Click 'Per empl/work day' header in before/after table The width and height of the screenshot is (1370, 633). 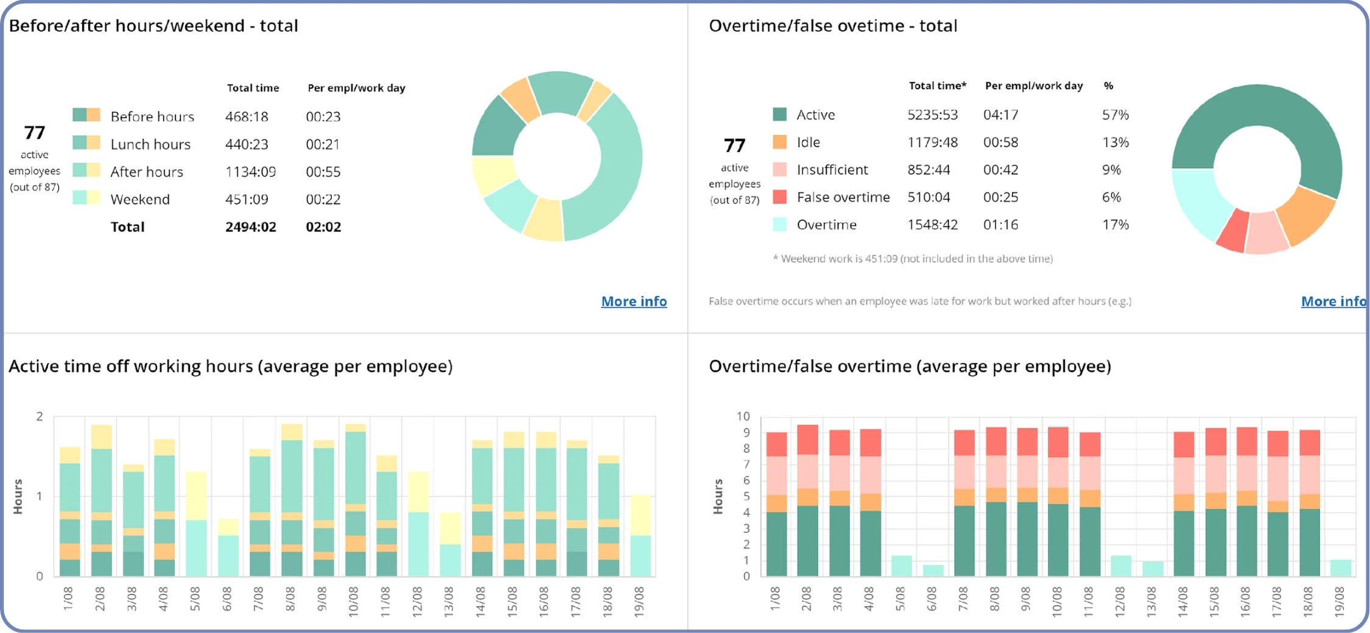[x=356, y=88]
